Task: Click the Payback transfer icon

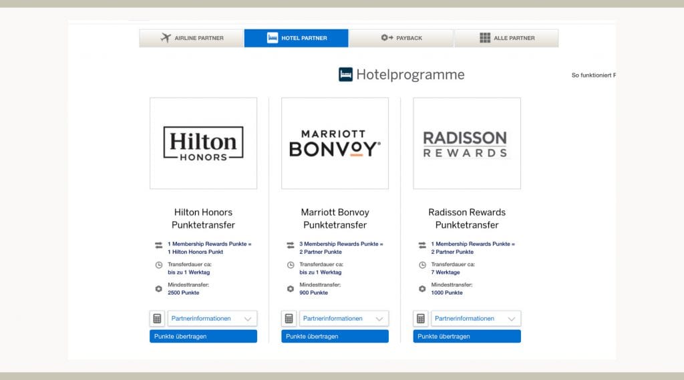Action: [x=387, y=37]
